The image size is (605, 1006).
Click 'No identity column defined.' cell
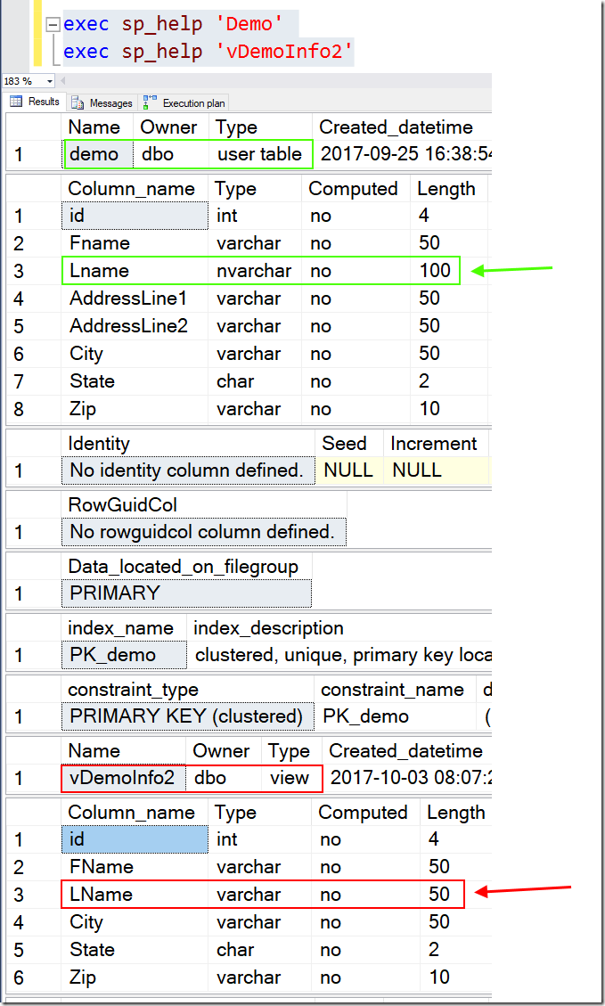tap(188, 470)
